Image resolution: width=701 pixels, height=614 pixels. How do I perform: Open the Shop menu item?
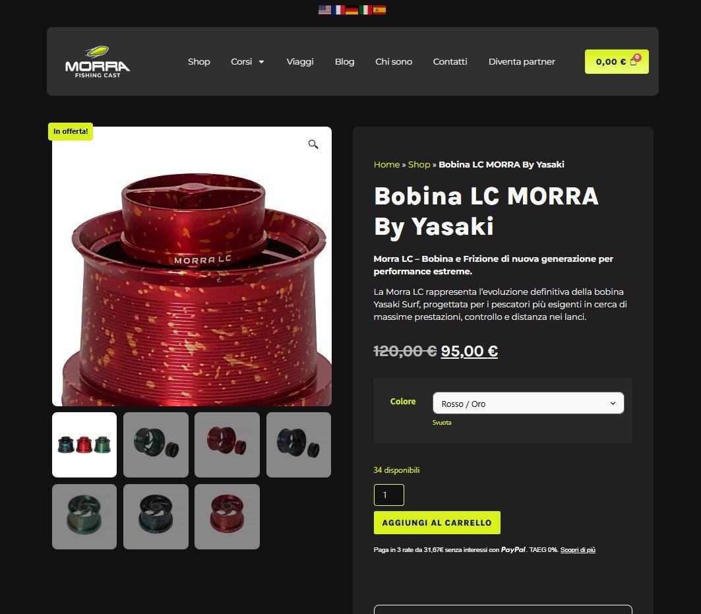tap(199, 62)
